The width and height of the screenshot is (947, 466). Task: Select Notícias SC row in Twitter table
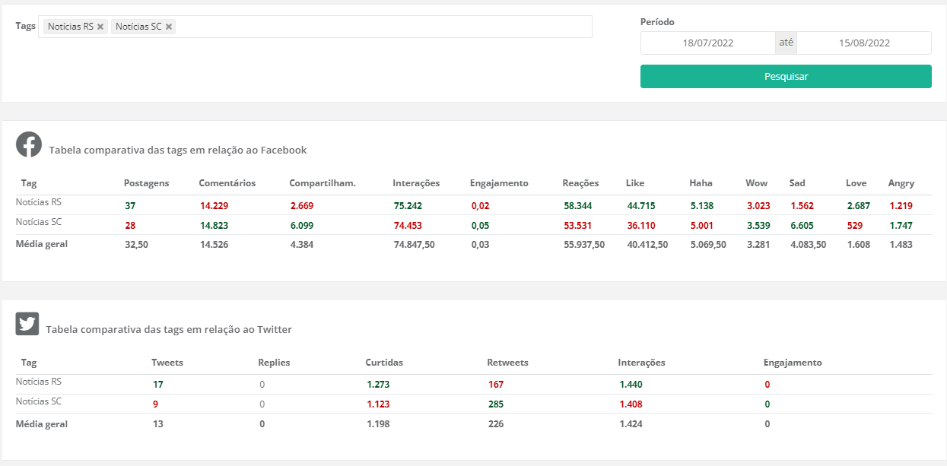(x=38, y=401)
